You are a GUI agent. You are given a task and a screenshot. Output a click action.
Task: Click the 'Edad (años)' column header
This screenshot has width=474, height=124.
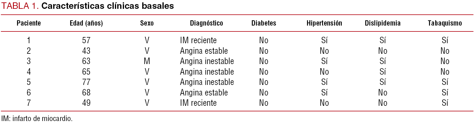(x=86, y=23)
